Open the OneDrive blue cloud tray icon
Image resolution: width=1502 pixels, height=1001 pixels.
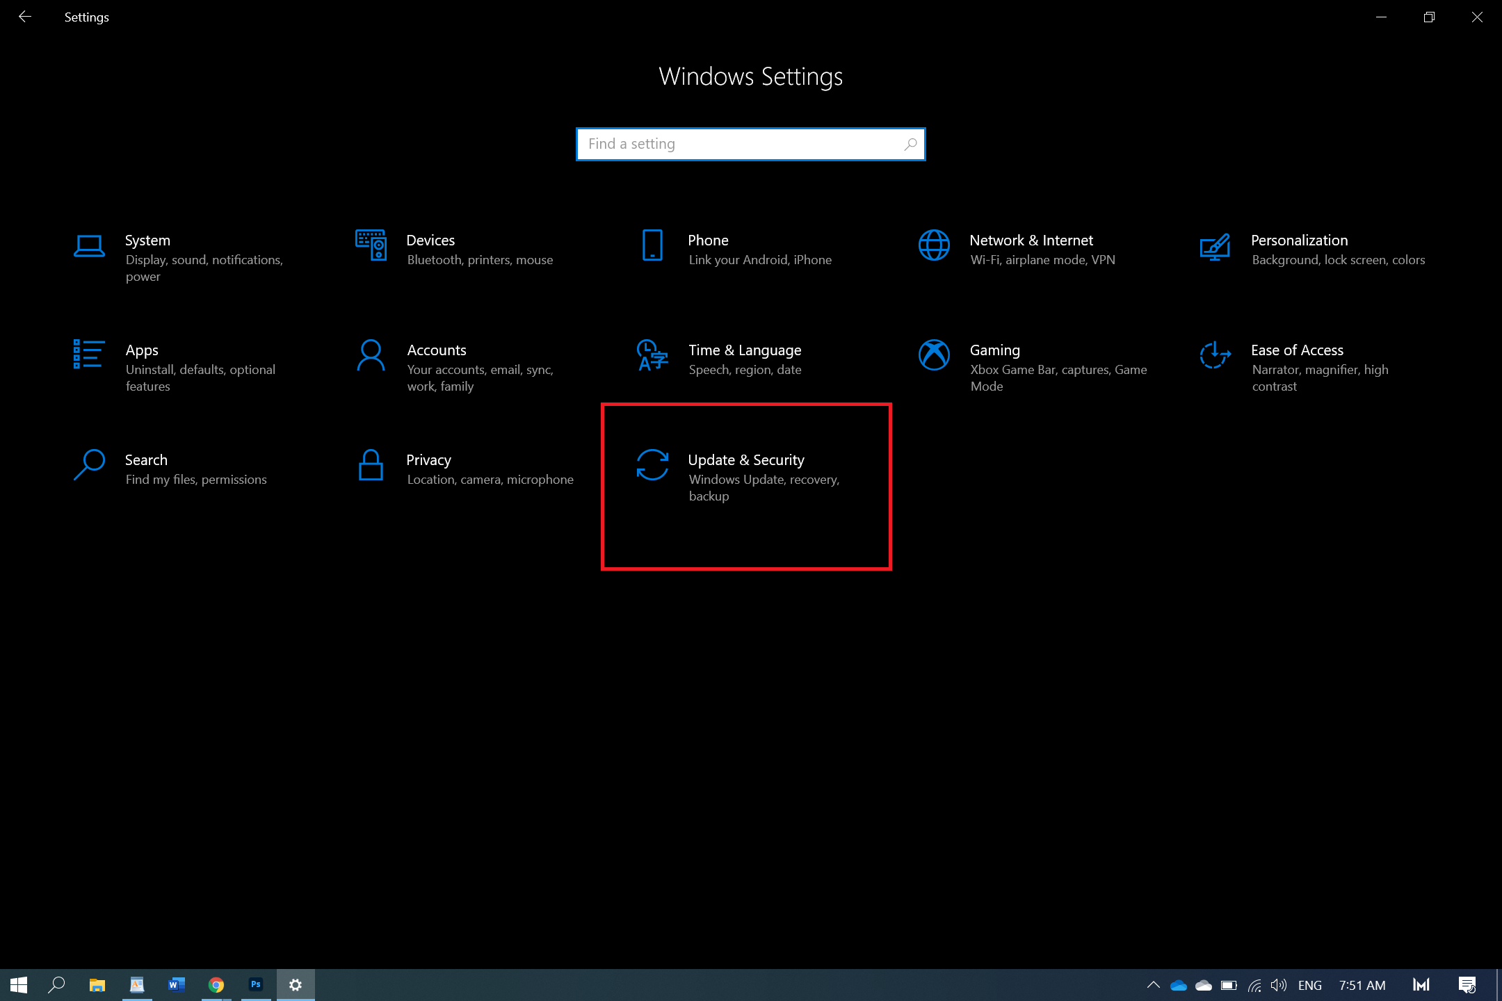pyautogui.click(x=1179, y=985)
